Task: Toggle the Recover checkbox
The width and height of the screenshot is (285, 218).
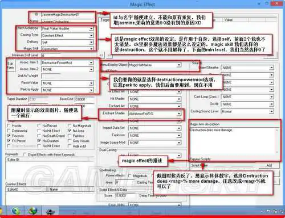Action: coord(9,136)
